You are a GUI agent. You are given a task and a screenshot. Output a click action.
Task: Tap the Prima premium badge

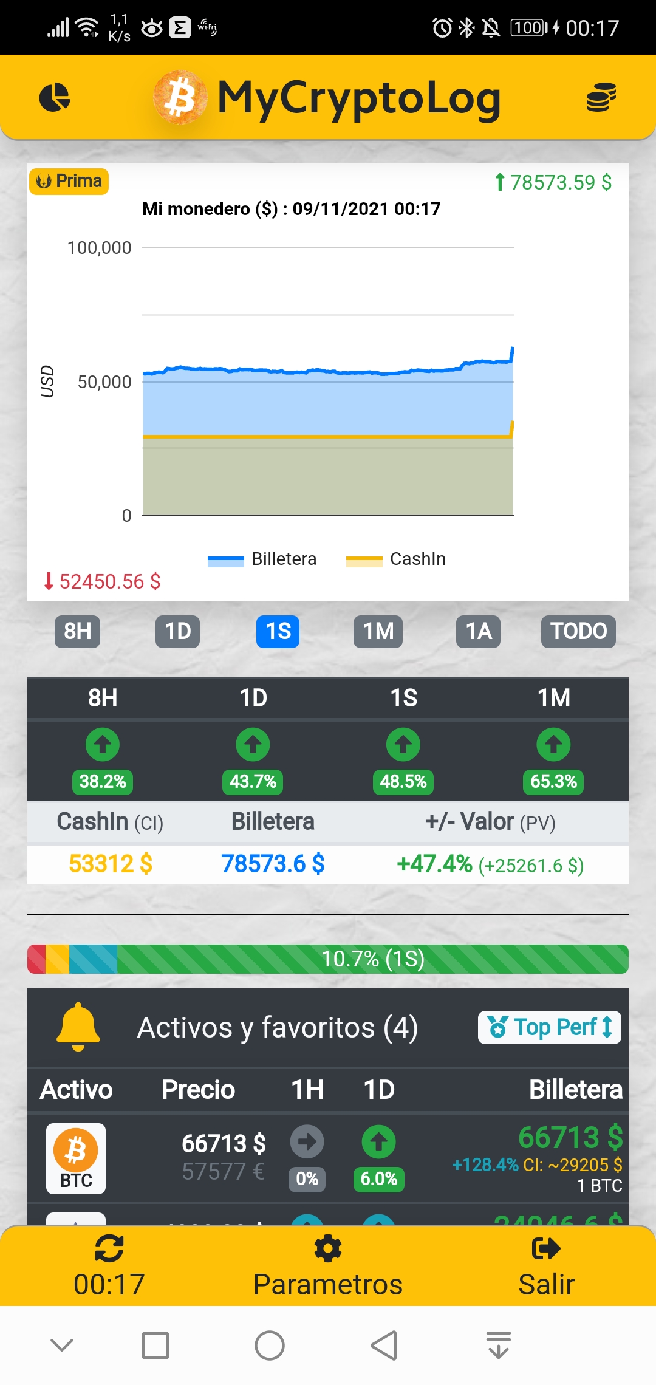(69, 181)
